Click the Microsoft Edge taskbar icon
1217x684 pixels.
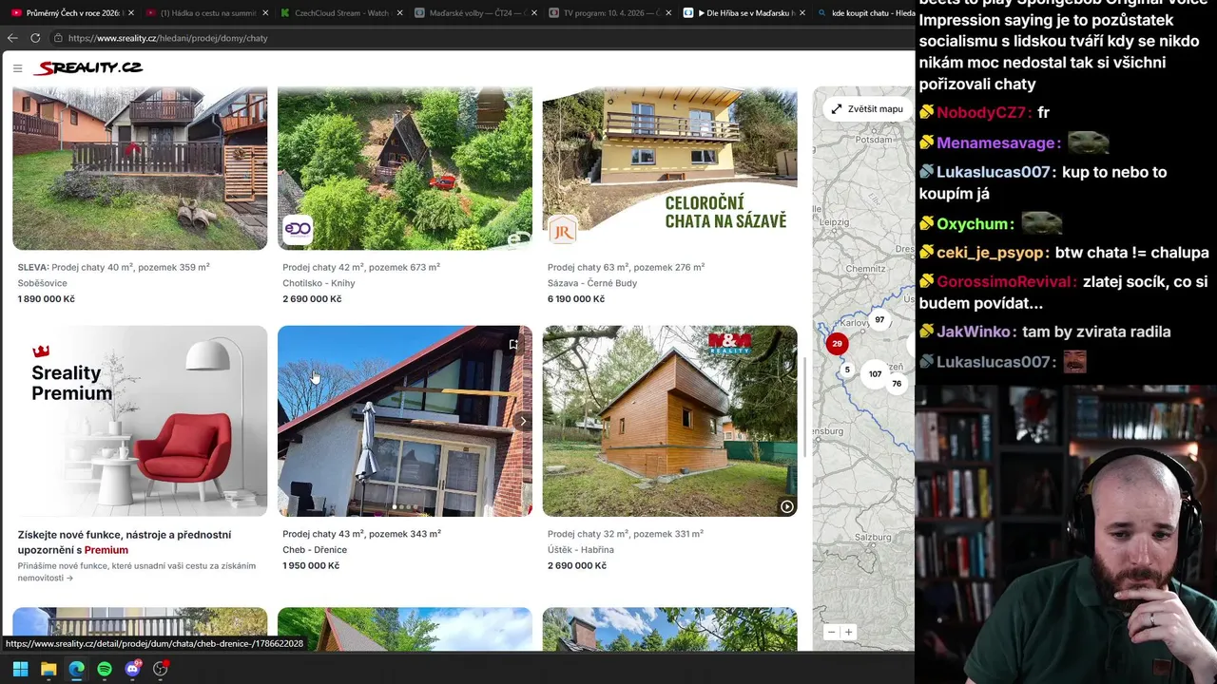pyautogui.click(x=76, y=669)
